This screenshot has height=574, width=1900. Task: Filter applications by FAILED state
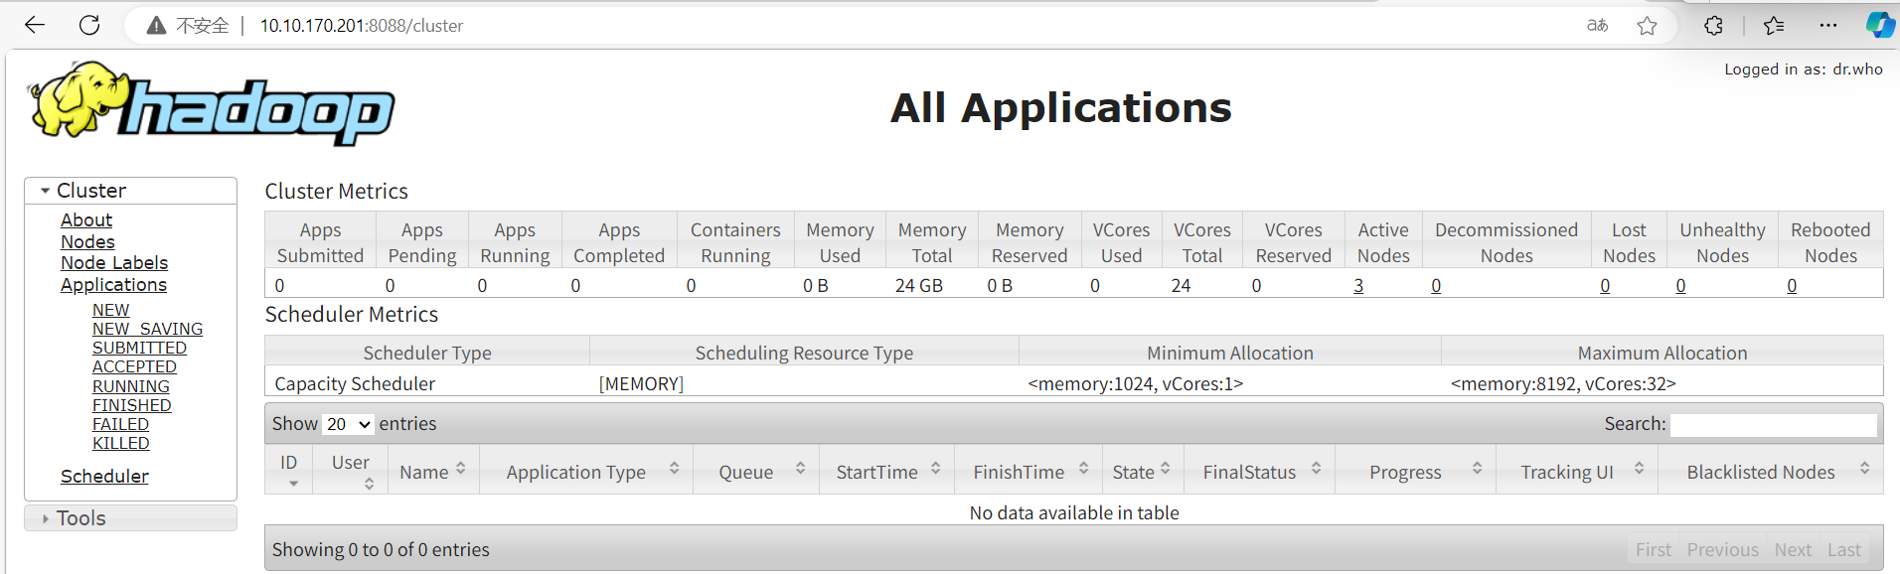[x=120, y=424]
